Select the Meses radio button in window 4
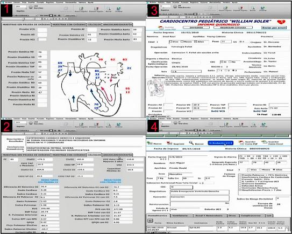 [260, 170]
